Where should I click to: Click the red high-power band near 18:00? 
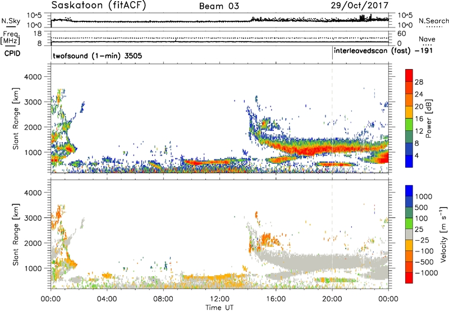(308, 150)
